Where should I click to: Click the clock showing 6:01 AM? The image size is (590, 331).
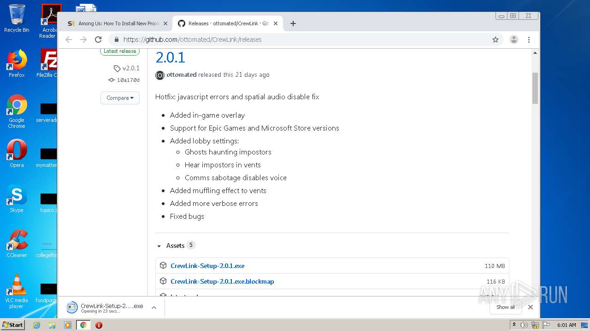(566, 325)
